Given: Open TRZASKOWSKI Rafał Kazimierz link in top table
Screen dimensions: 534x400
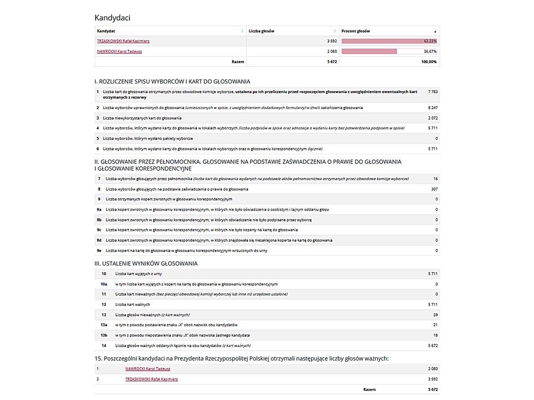Looking at the screenshot, I should click(x=123, y=41).
